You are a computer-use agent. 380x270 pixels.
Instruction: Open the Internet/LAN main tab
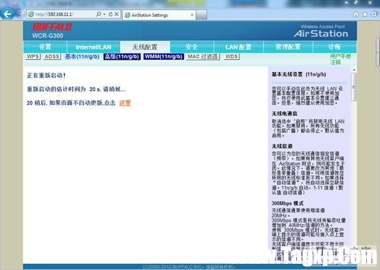93,47
